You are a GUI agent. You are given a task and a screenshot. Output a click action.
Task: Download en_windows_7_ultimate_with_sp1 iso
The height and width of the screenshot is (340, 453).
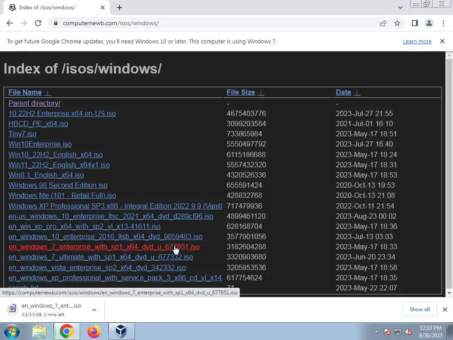(100, 257)
